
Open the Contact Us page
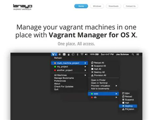(130, 6)
